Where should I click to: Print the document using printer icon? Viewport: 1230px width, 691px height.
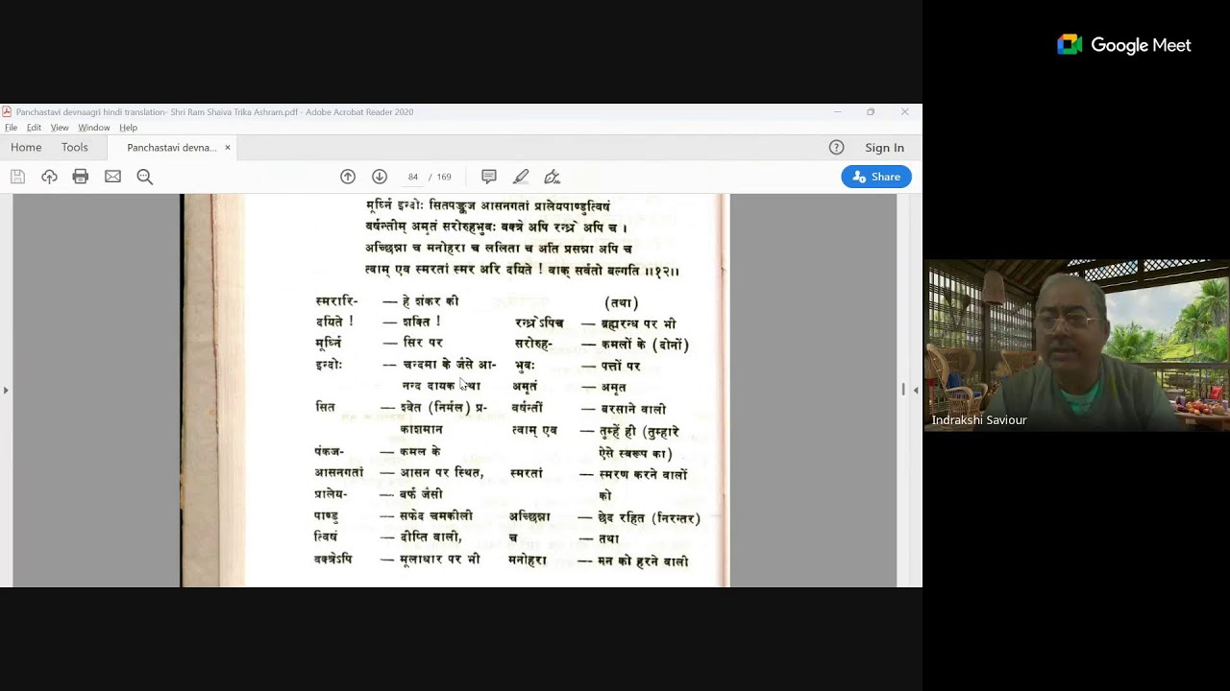tap(81, 177)
